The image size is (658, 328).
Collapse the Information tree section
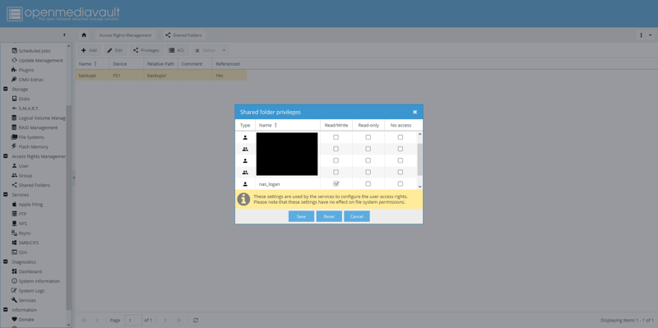[6, 310]
